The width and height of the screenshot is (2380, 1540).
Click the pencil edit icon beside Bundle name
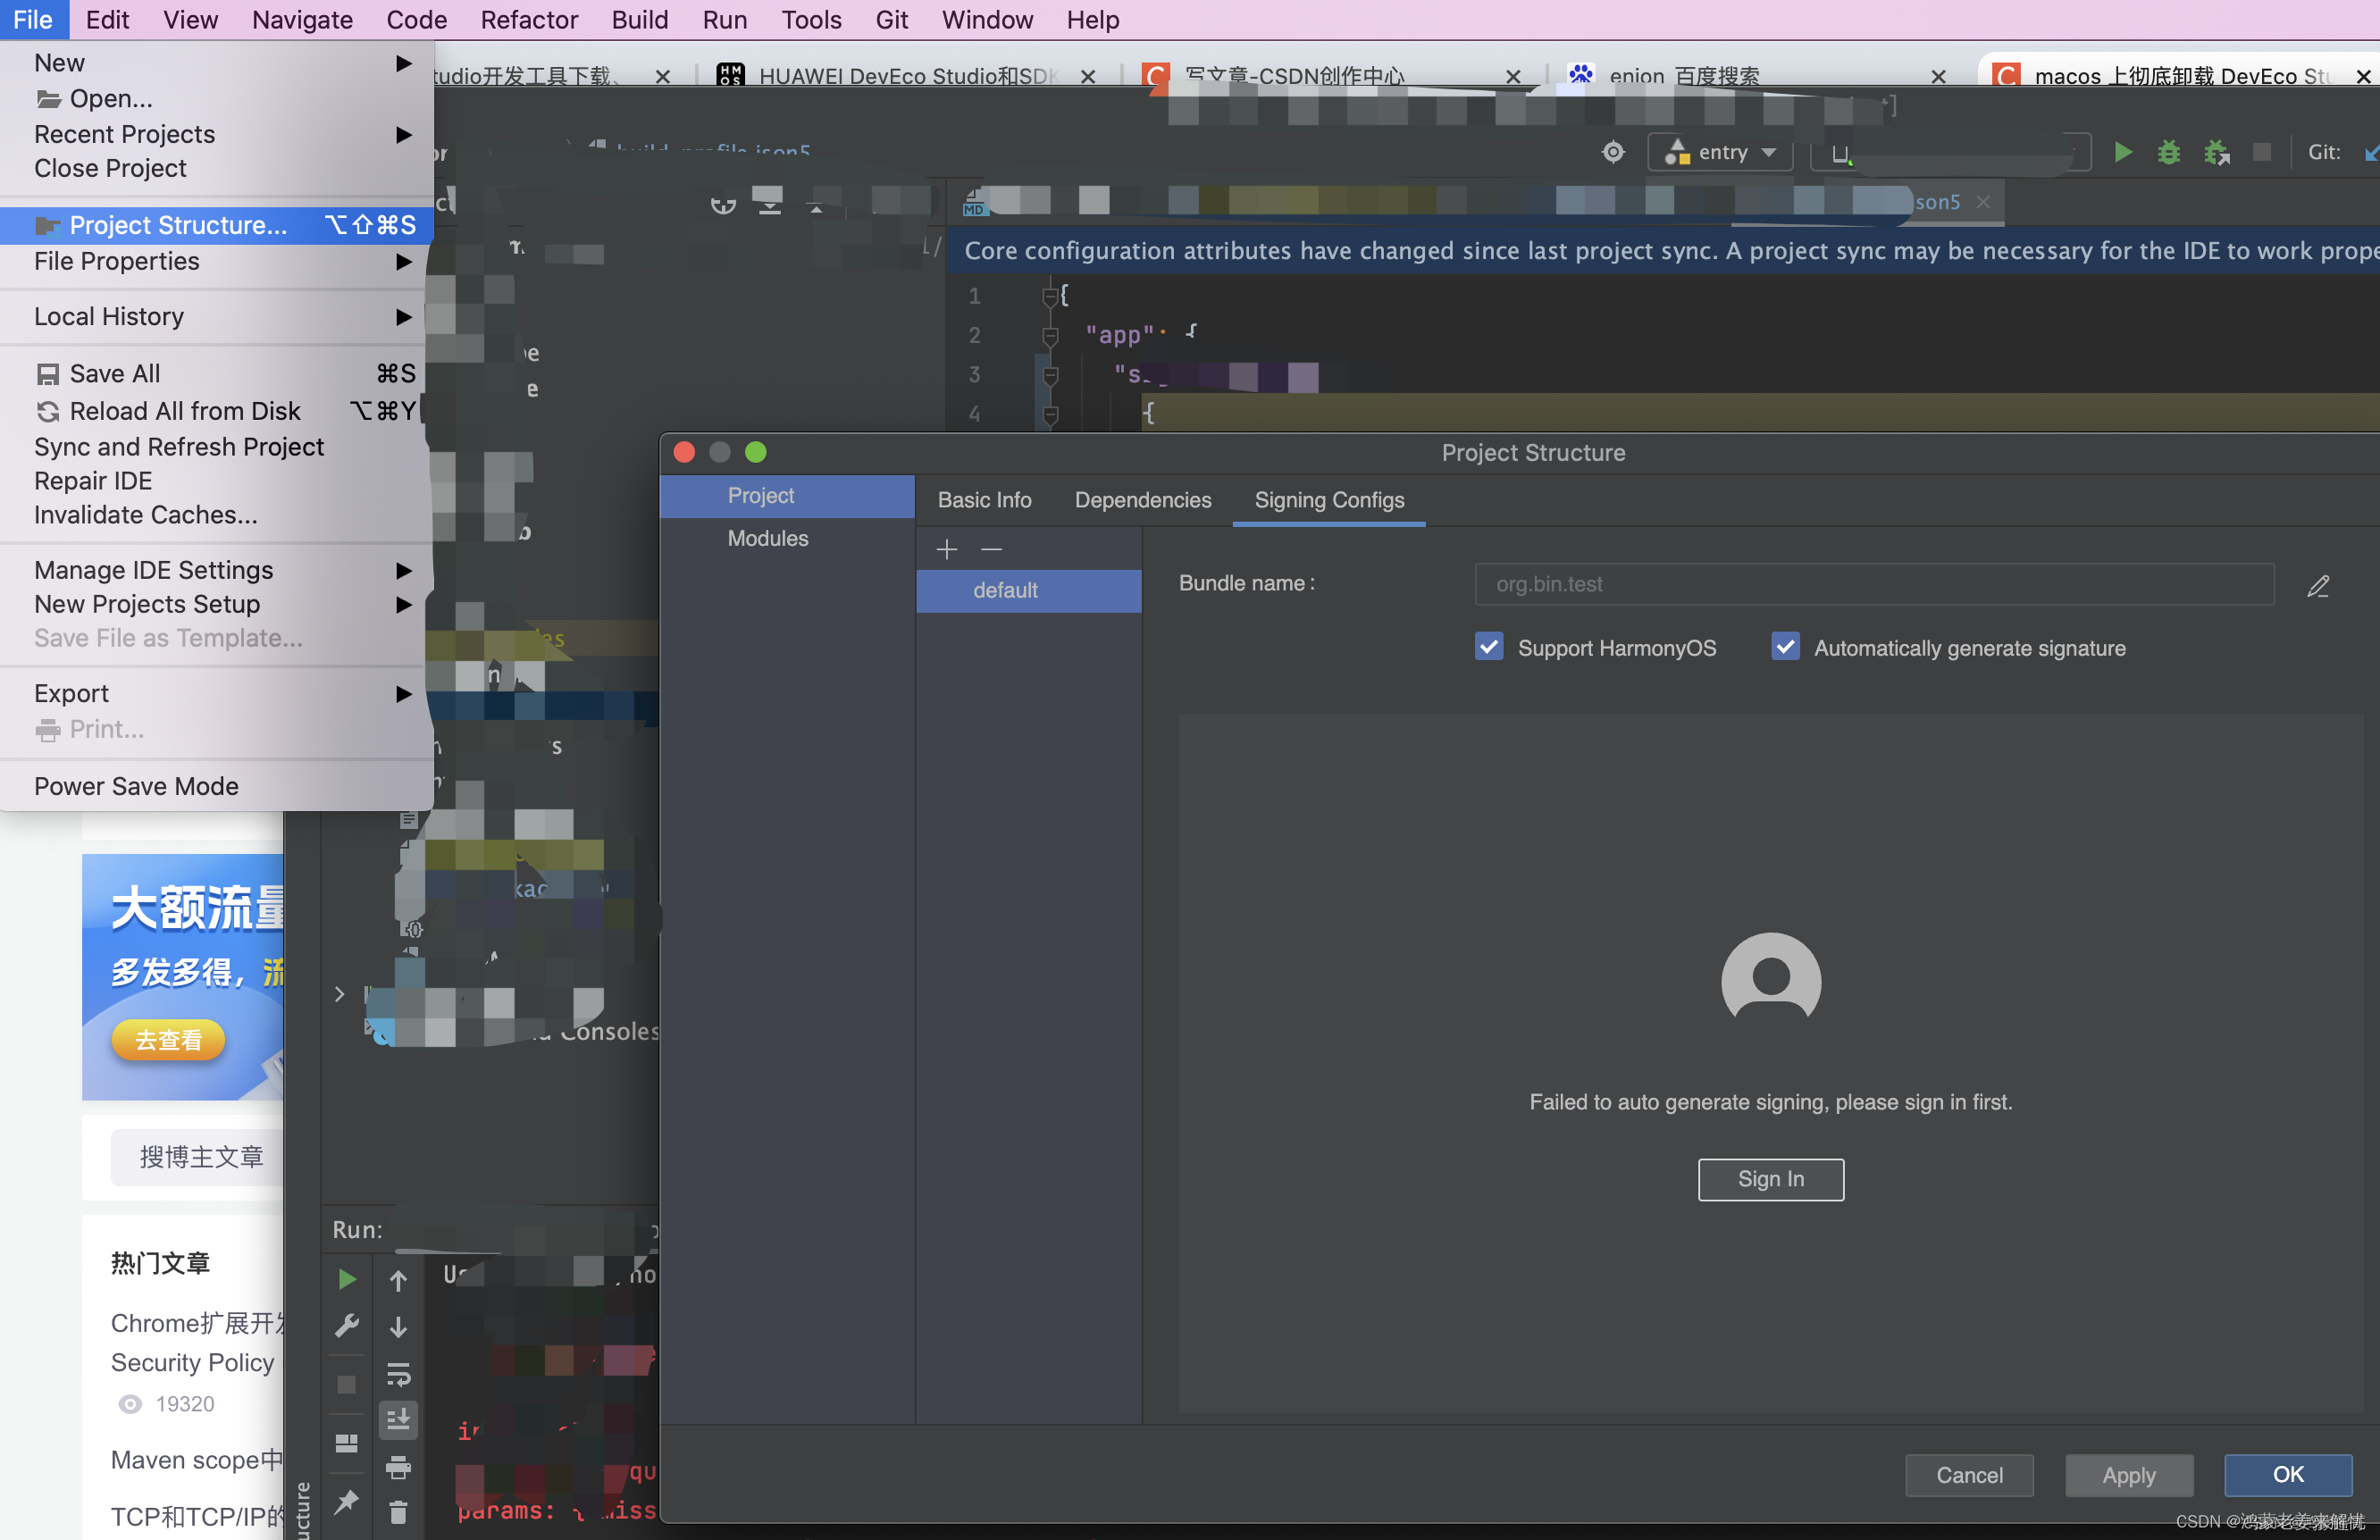[2318, 586]
